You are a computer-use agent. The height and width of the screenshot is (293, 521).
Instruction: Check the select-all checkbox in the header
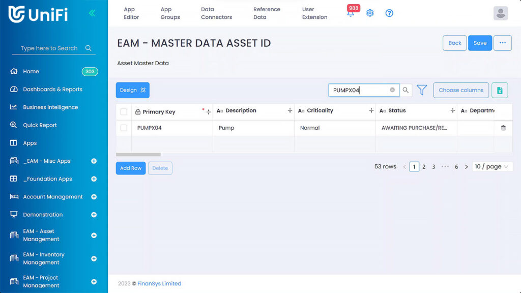(124, 110)
